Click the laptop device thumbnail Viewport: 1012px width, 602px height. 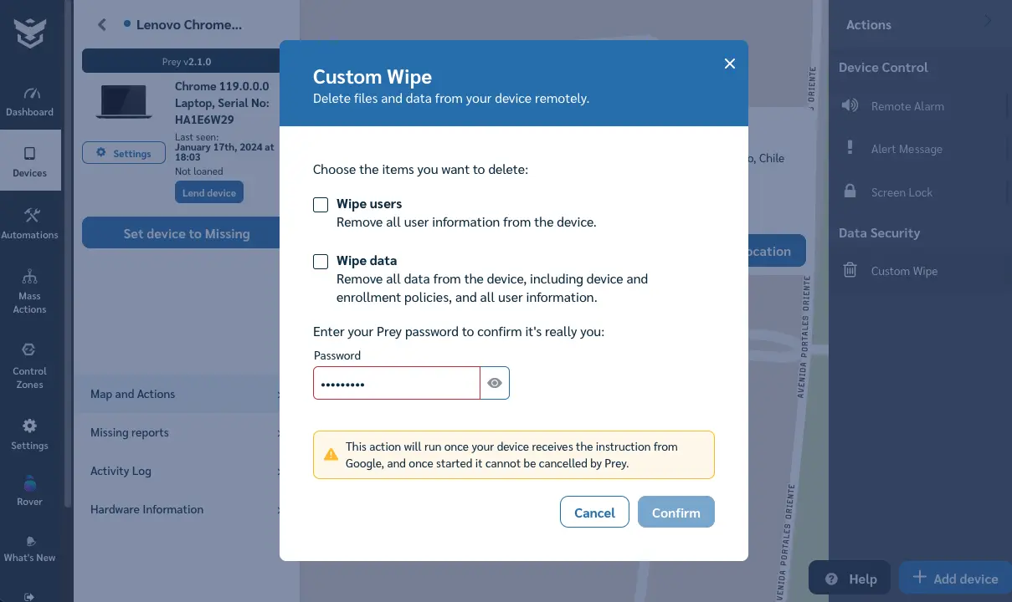click(x=124, y=101)
